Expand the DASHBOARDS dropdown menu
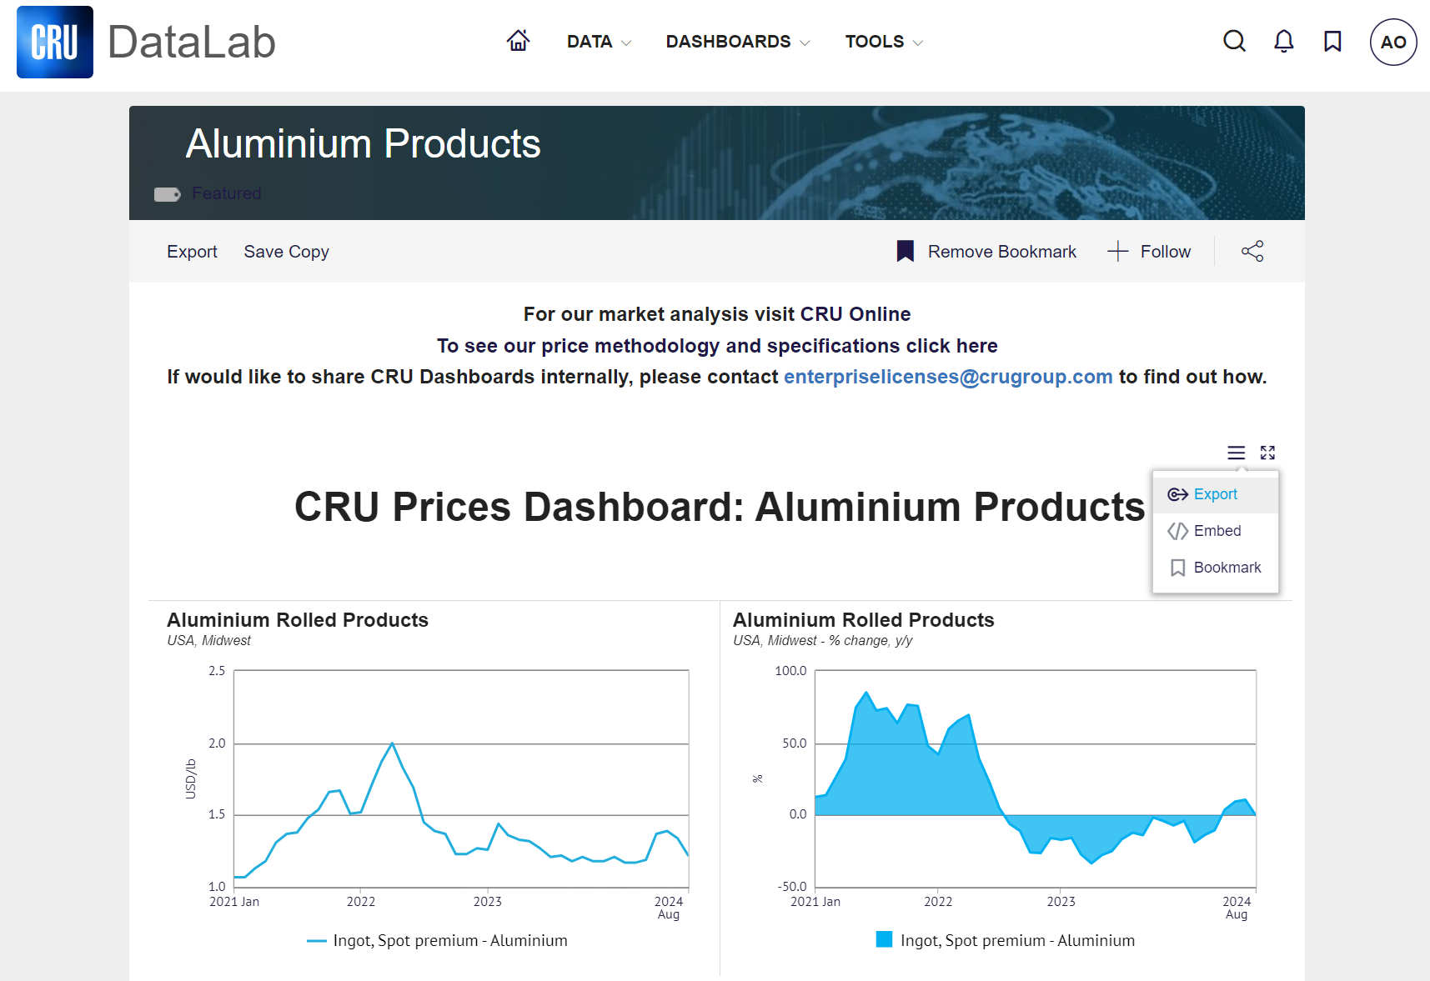 (x=737, y=42)
